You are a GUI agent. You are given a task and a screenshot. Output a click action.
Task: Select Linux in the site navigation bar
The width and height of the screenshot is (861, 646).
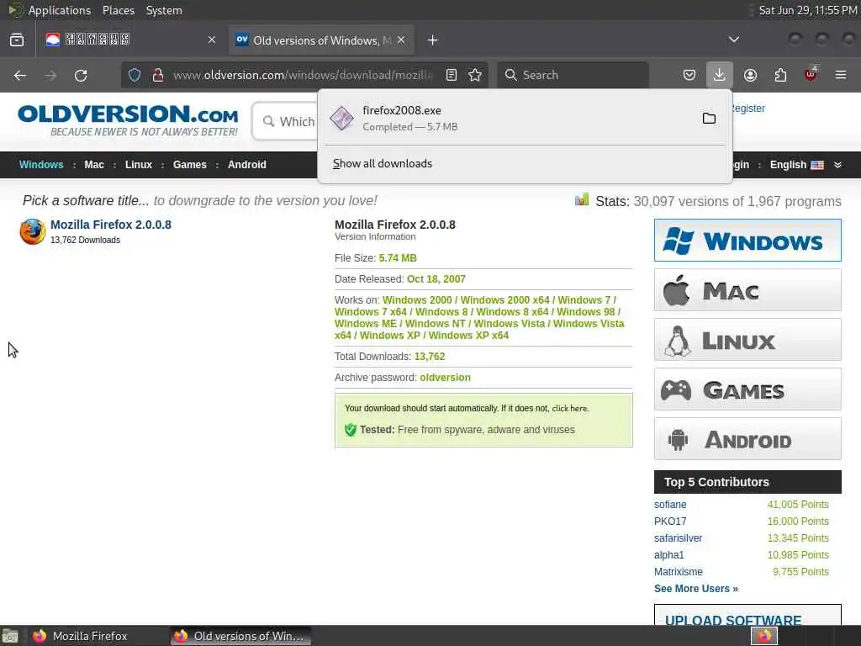coord(139,165)
